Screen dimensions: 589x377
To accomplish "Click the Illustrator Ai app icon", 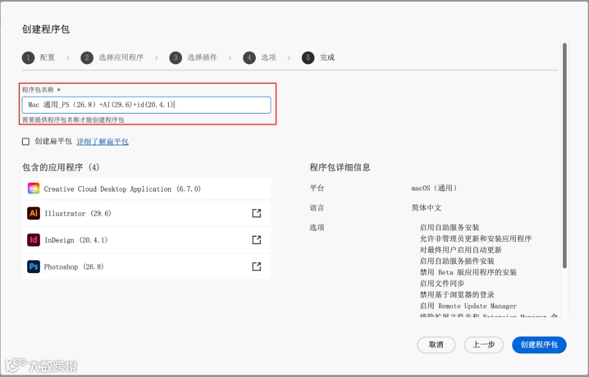I will [33, 213].
